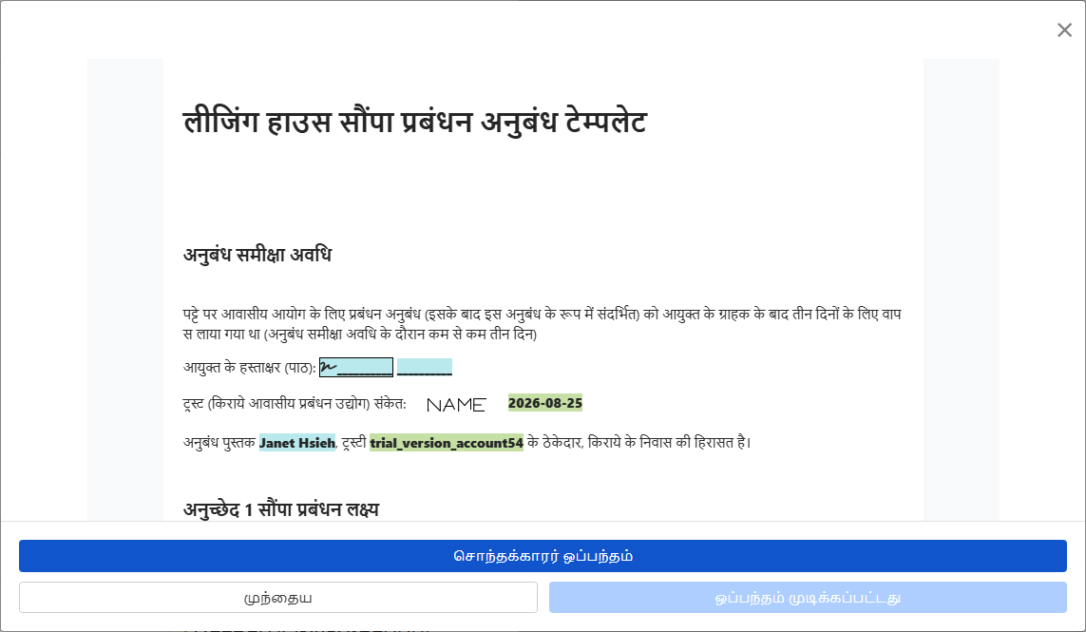The width and height of the screenshot is (1086, 632).
Task: Click the முந்தைய previous button
Action: pos(277,598)
